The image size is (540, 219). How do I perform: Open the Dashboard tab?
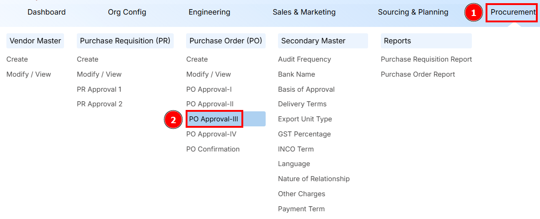47,12
